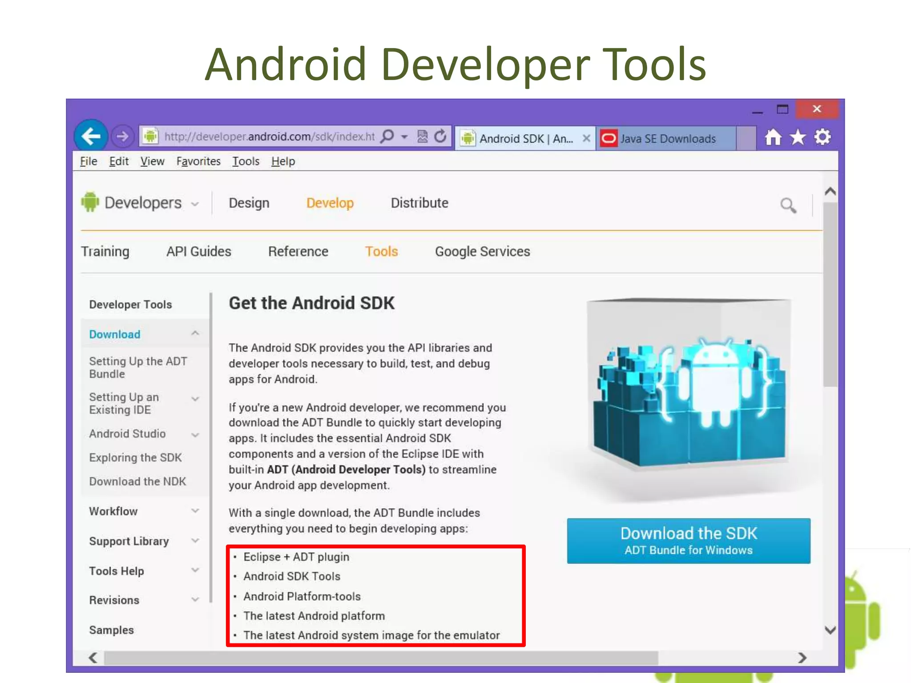Click the search magnifier in address bar

tap(387, 136)
